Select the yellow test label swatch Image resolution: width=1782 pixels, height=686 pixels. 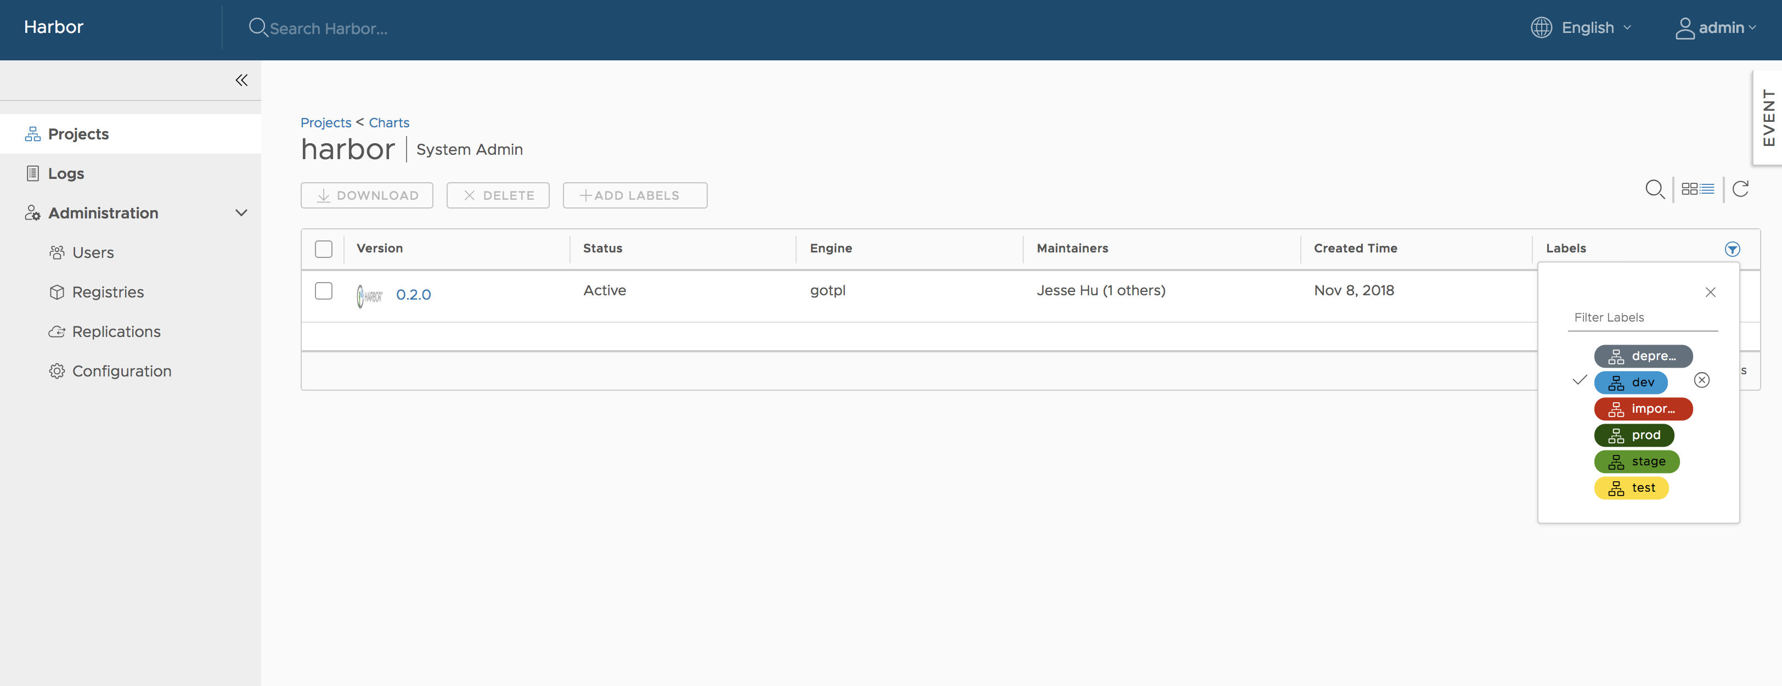point(1631,488)
